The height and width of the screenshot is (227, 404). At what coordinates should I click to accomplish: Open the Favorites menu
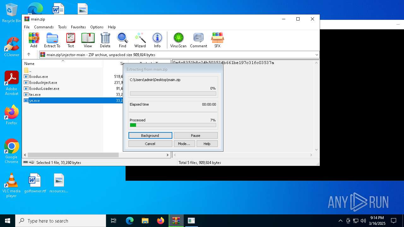[x=78, y=27]
